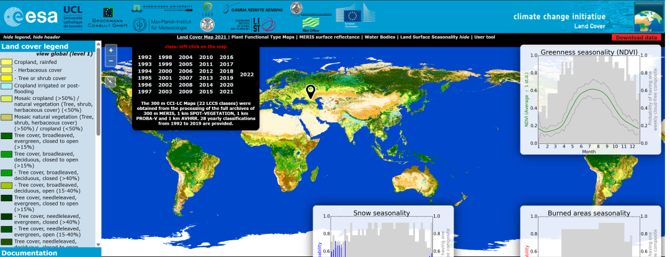The image size is (670, 257).
Task: Click the round crest logo below LSCE
Action: point(208,24)
